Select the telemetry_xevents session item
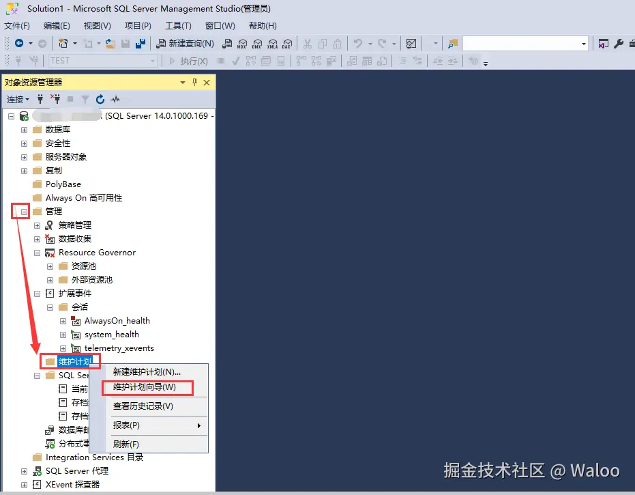635x495 pixels. point(119,348)
